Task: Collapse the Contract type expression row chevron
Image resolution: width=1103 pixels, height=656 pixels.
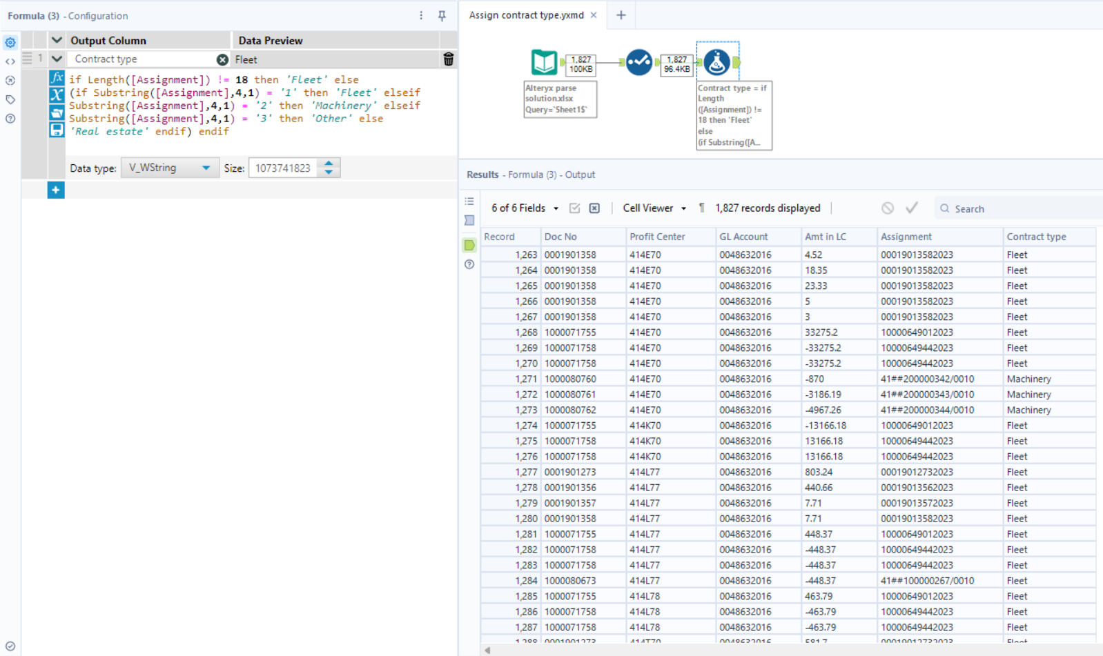Action: tap(57, 59)
